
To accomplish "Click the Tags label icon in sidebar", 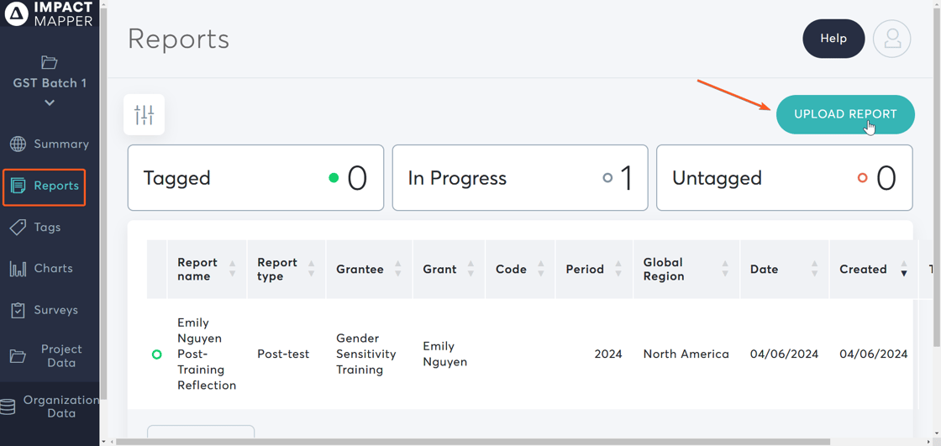I will pyautogui.click(x=18, y=228).
